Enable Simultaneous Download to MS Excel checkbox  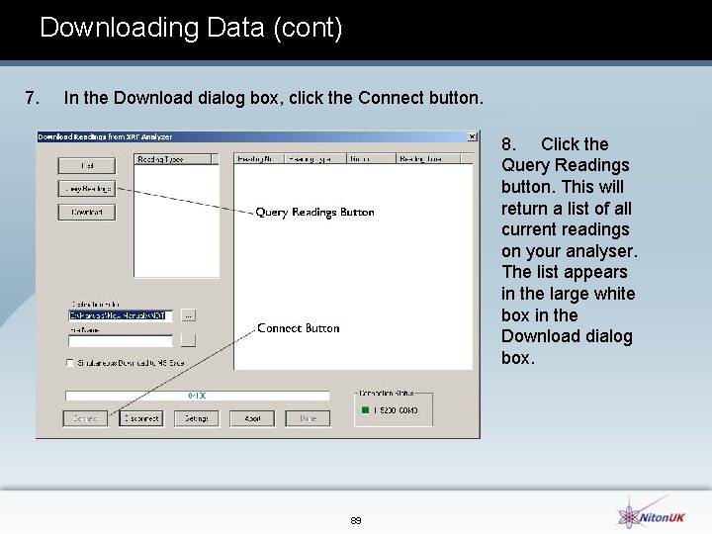click(x=70, y=363)
